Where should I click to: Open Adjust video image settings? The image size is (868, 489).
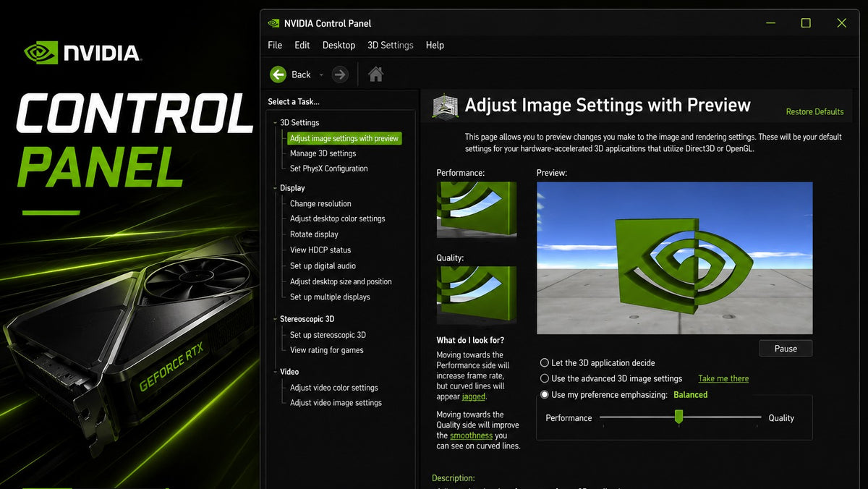pos(336,403)
